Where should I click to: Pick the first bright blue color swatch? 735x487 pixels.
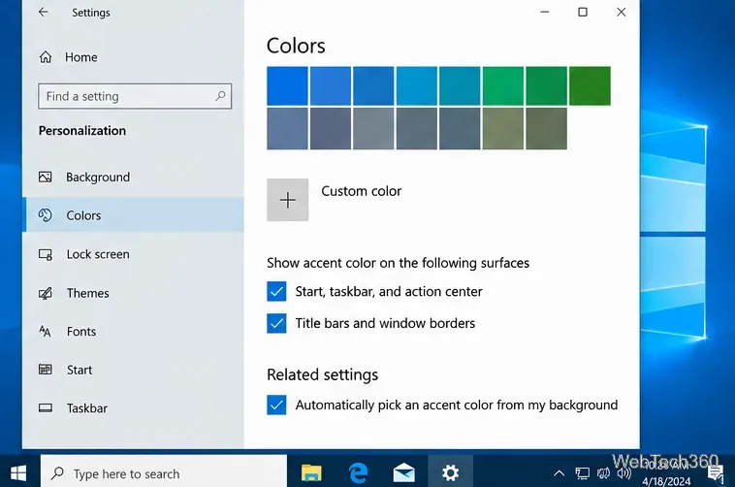[x=287, y=86]
